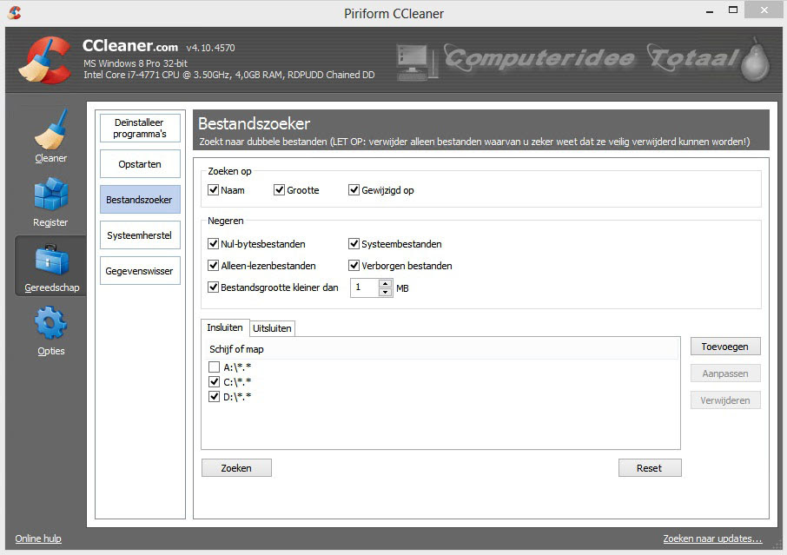This screenshot has height=555, width=787.
Task: Open Deïnstalleer programma's
Action: 140,129
